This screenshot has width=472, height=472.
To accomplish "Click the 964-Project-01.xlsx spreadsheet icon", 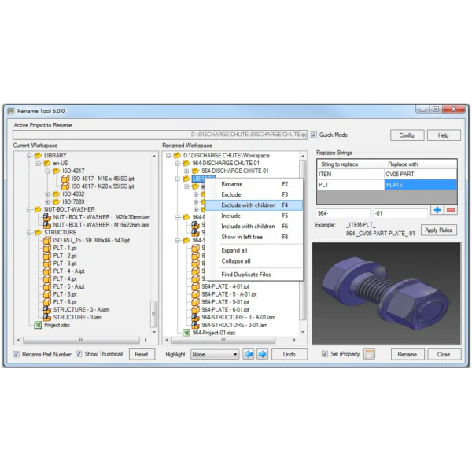I will 186,333.
